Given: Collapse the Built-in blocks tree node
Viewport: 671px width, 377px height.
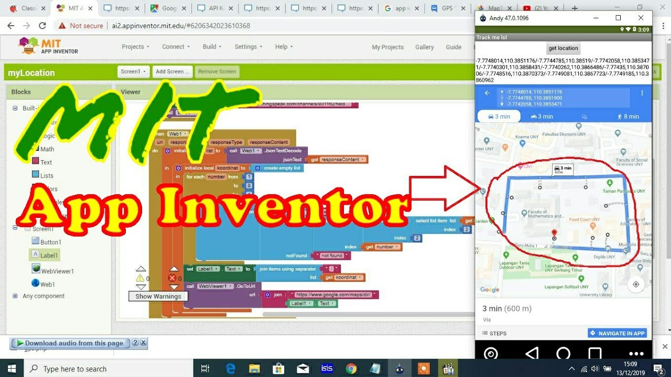Looking at the screenshot, I should tap(15, 108).
